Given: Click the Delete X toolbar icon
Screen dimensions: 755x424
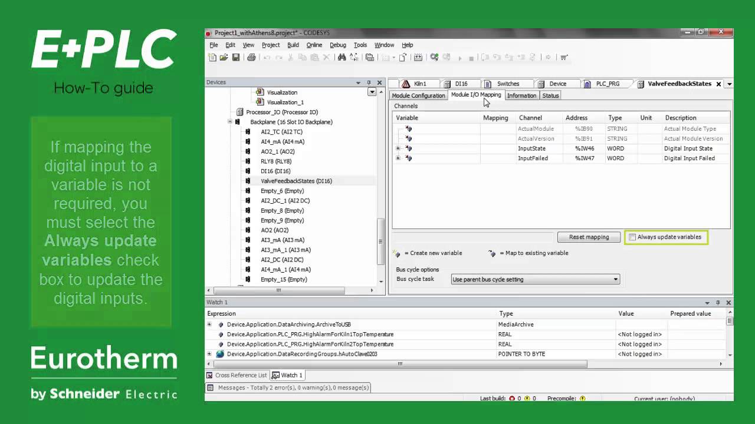Looking at the screenshot, I should (x=326, y=57).
